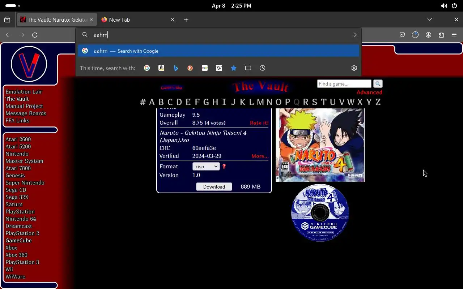Screen dimensions: 463x289
Task: Search history clock icon
Action: (263, 68)
